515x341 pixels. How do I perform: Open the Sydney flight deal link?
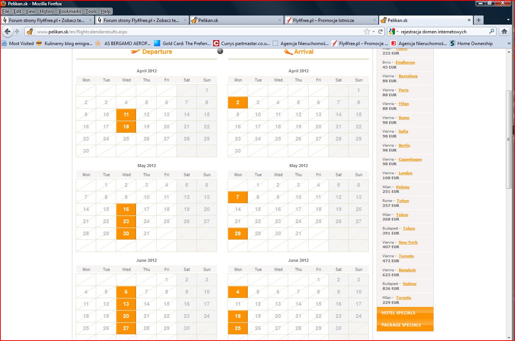pyautogui.click(x=409, y=284)
